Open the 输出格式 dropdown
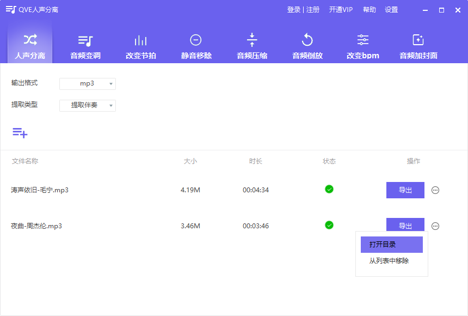The height and width of the screenshot is (316, 468). [87, 83]
